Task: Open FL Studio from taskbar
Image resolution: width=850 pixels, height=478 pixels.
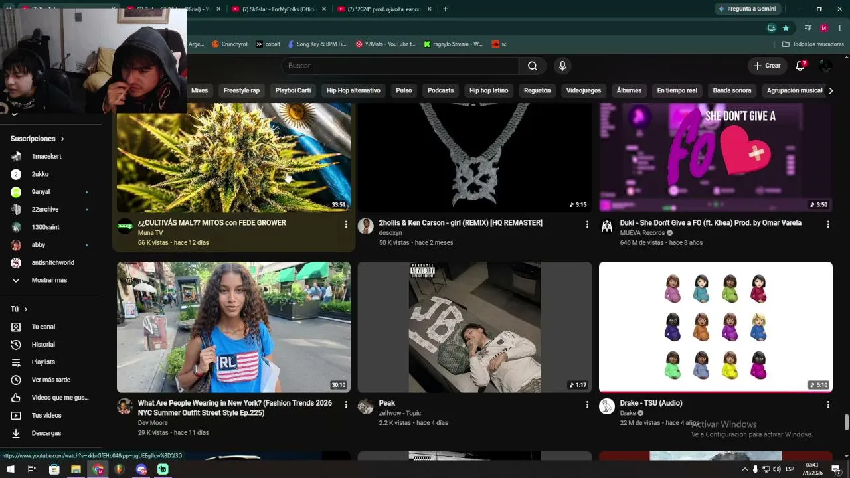Action: (x=120, y=469)
